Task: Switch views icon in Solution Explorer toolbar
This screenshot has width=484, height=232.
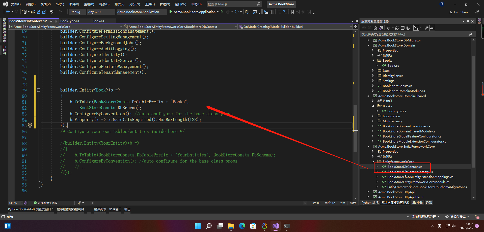Action: (381, 28)
